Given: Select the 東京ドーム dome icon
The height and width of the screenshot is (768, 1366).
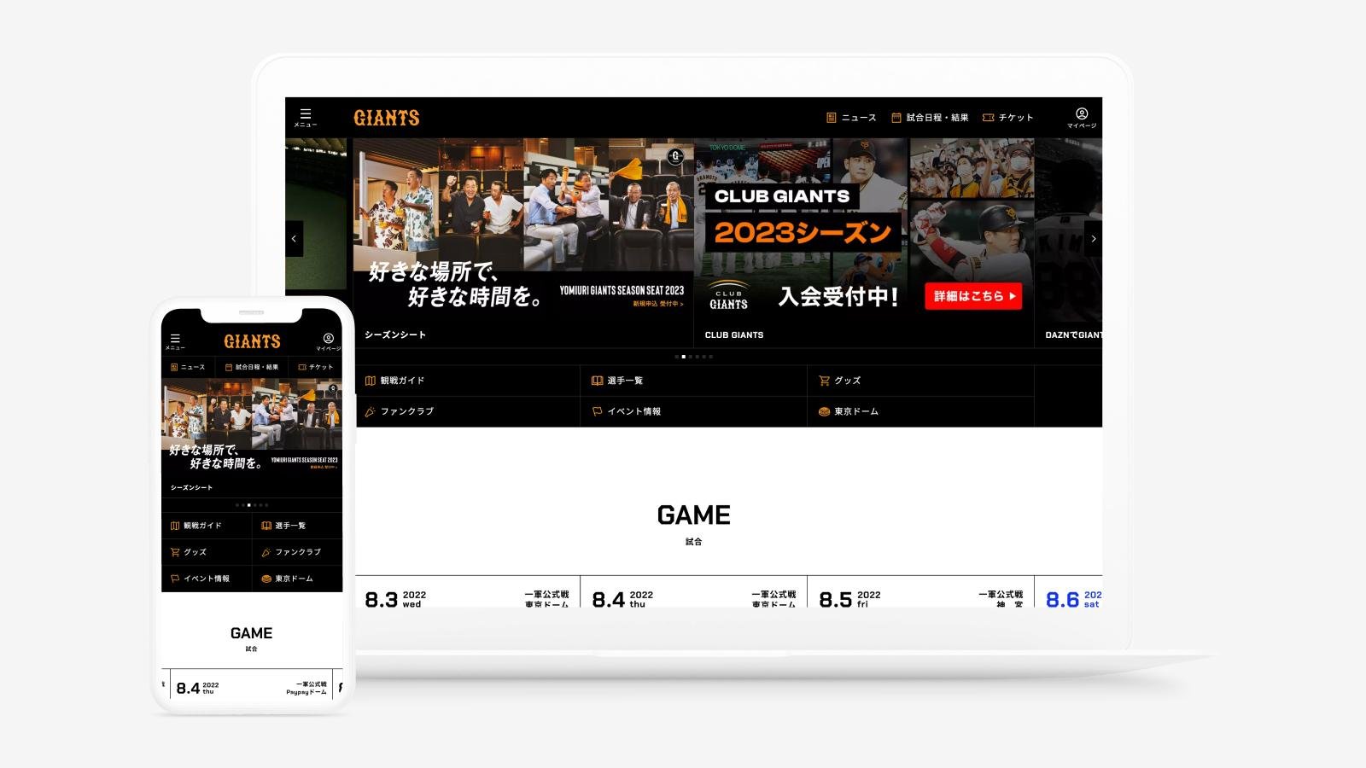Looking at the screenshot, I should pyautogui.click(x=822, y=410).
